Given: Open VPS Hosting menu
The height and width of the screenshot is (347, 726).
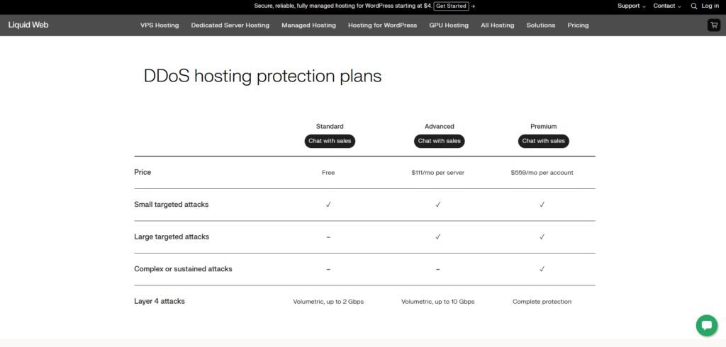Looking at the screenshot, I should [160, 25].
